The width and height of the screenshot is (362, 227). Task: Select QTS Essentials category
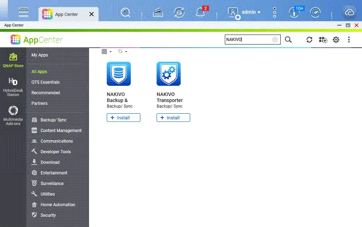(46, 82)
